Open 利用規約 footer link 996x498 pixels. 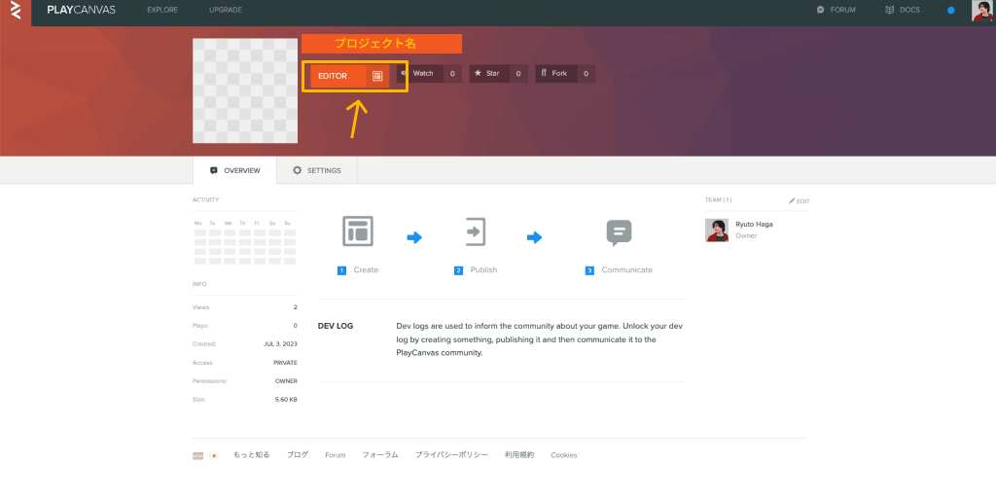[519, 455]
